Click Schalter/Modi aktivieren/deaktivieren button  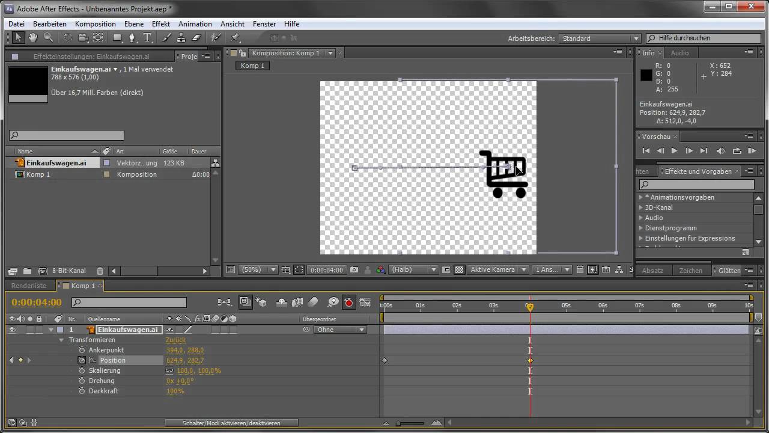click(x=231, y=423)
